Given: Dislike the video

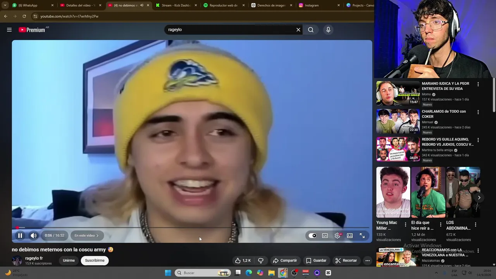Looking at the screenshot, I should click(x=261, y=261).
